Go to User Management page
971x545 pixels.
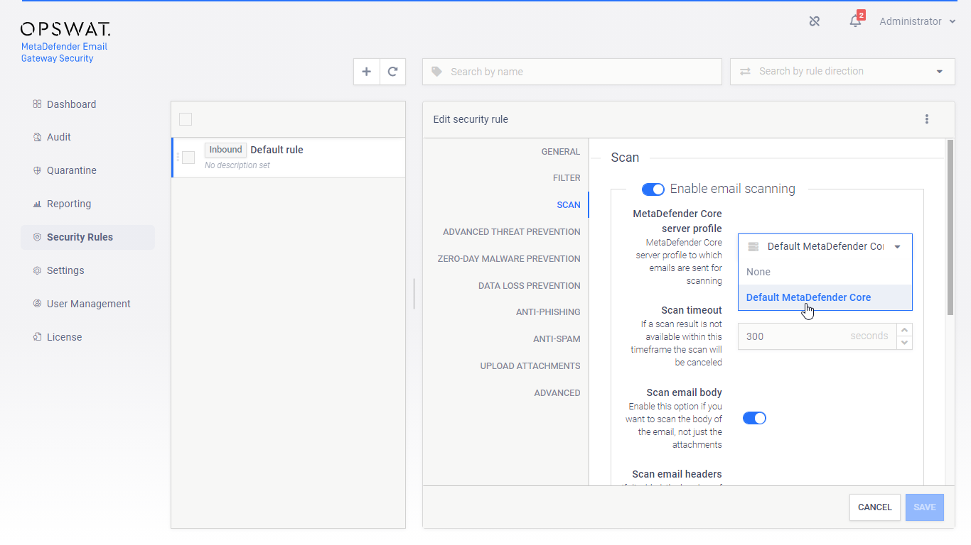click(88, 304)
